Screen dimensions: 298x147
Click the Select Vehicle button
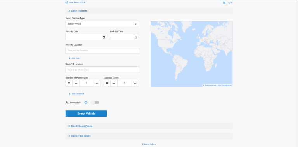click(86, 114)
